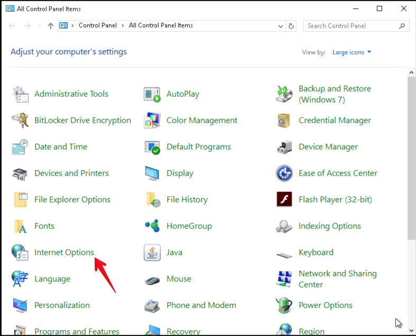Click the Credential Manager safe icon
The height and width of the screenshot is (336, 416).
point(284,120)
